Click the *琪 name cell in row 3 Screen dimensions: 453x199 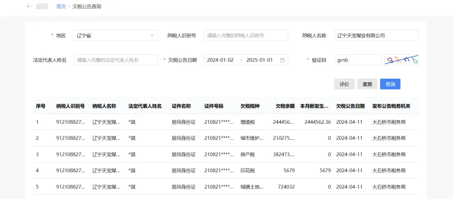pos(132,154)
